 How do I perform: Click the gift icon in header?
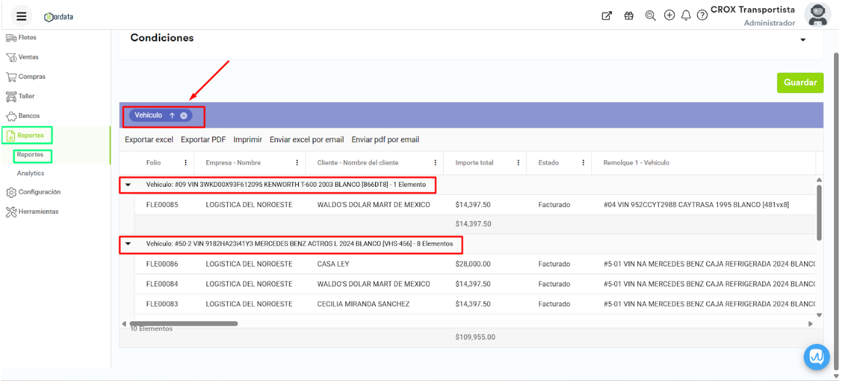(x=629, y=16)
